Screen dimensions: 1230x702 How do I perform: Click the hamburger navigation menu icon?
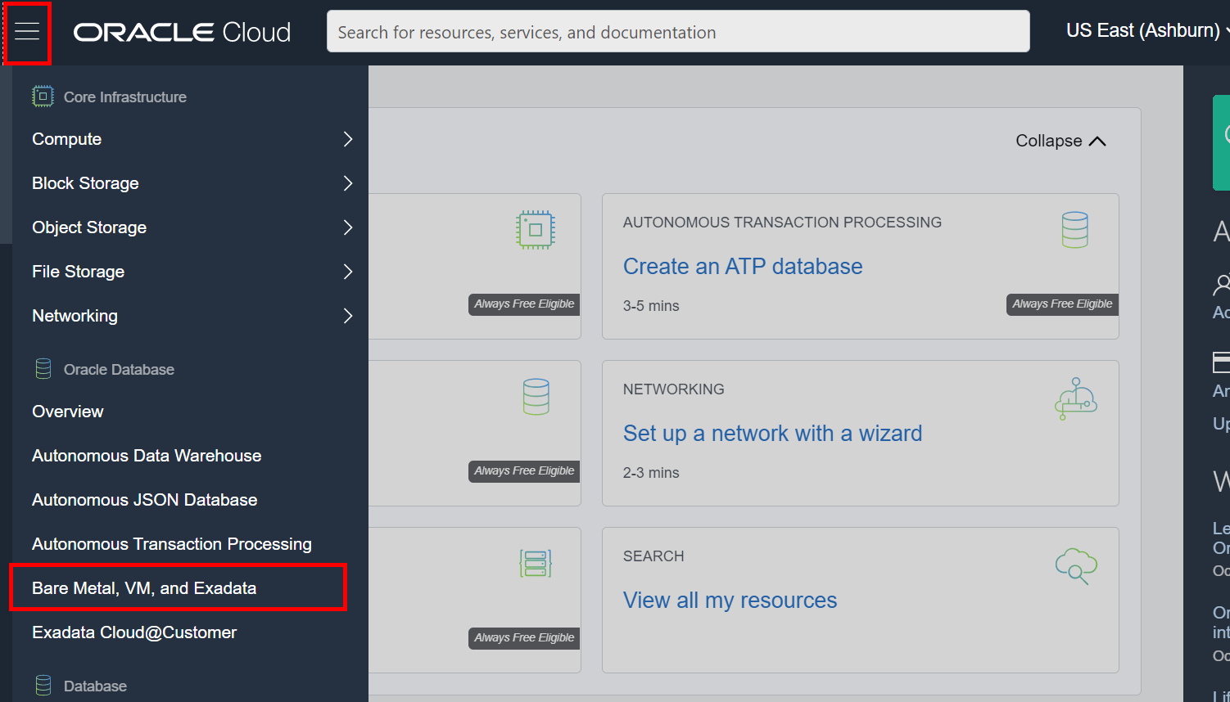coord(27,32)
